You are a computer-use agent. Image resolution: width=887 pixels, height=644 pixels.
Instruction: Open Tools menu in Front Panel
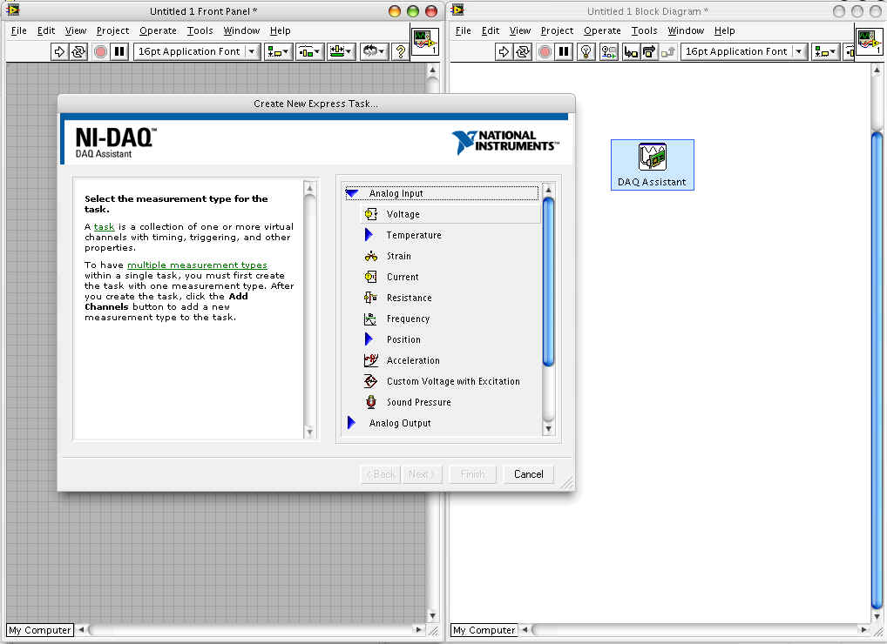tap(200, 30)
